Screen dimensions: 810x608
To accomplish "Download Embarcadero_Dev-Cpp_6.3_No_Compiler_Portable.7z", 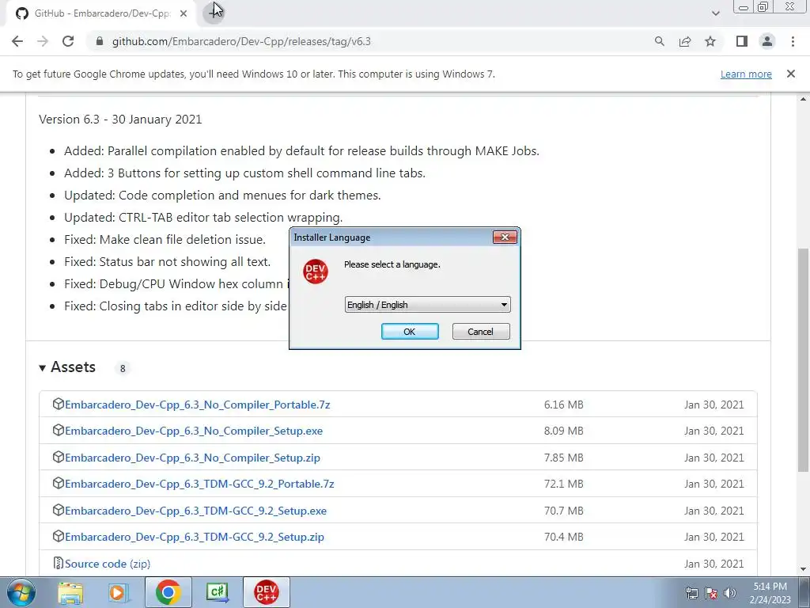I will point(197,405).
